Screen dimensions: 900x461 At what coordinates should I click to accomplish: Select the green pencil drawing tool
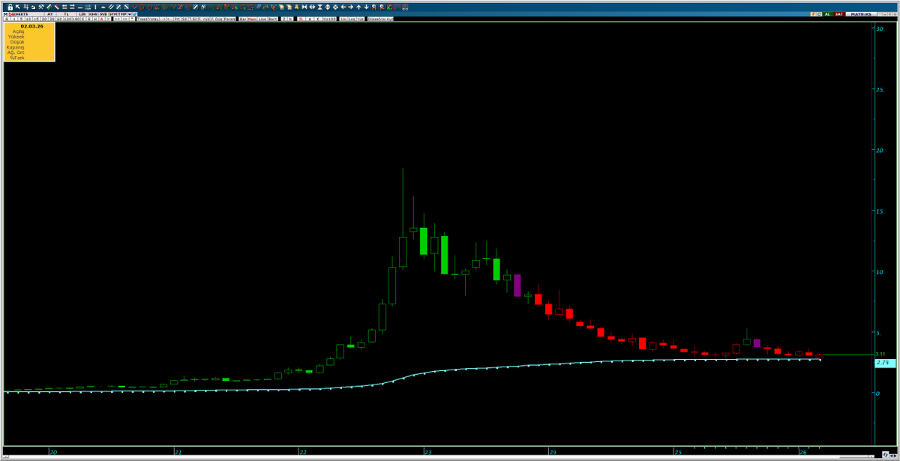(49, 7)
